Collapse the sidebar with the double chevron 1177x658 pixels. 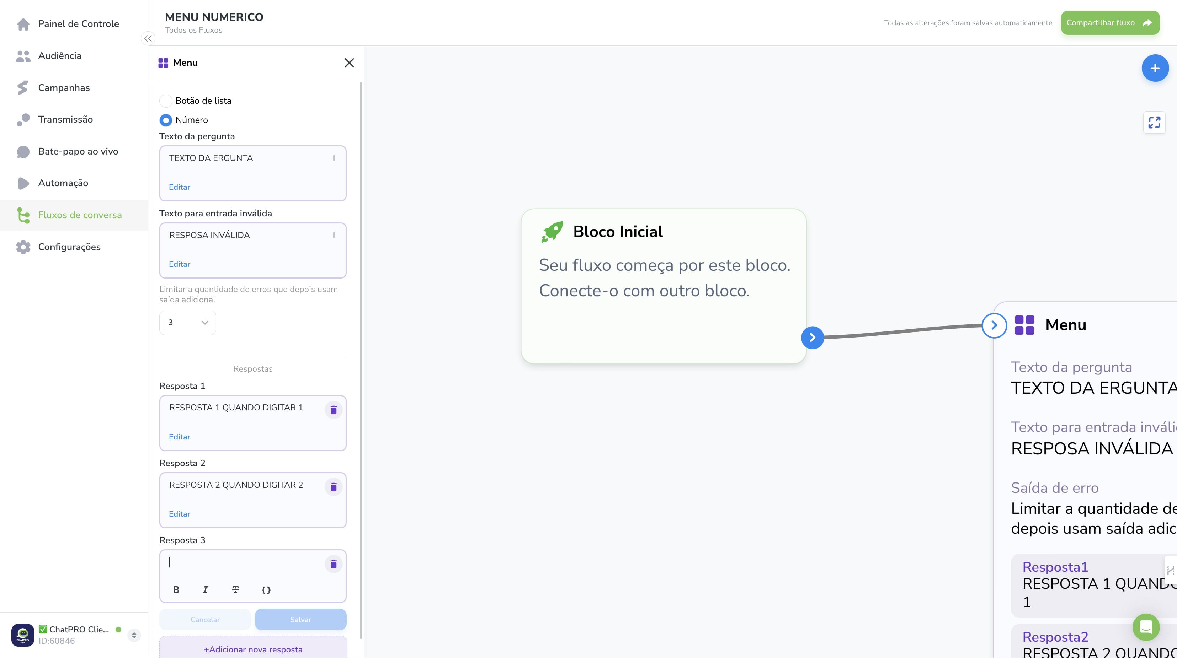coord(148,38)
